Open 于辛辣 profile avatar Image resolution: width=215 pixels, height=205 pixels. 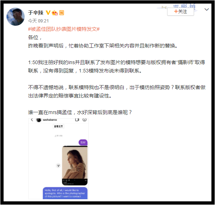16,17
